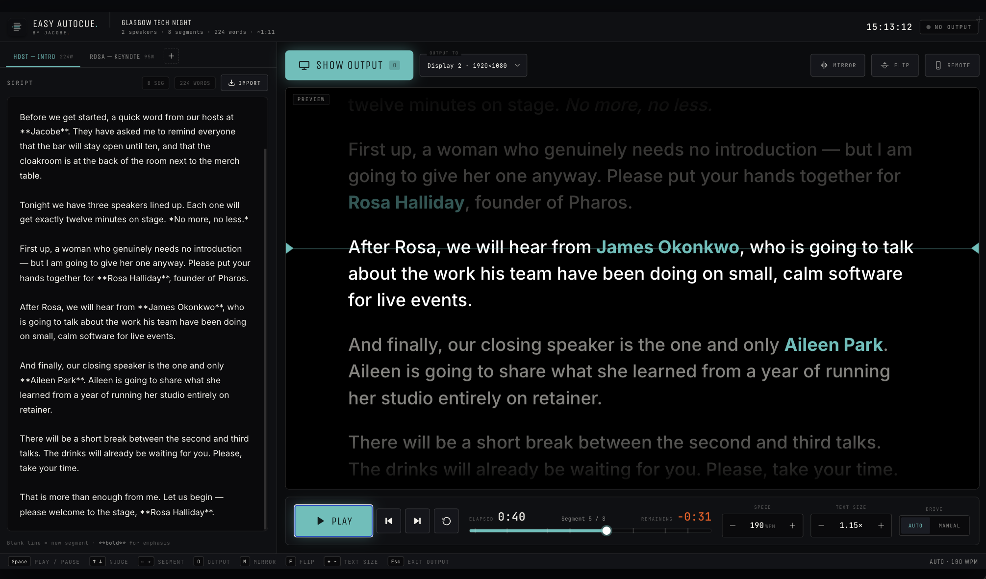The image size is (986, 579).
Task: Reset the prompter to the start
Action: click(x=446, y=521)
